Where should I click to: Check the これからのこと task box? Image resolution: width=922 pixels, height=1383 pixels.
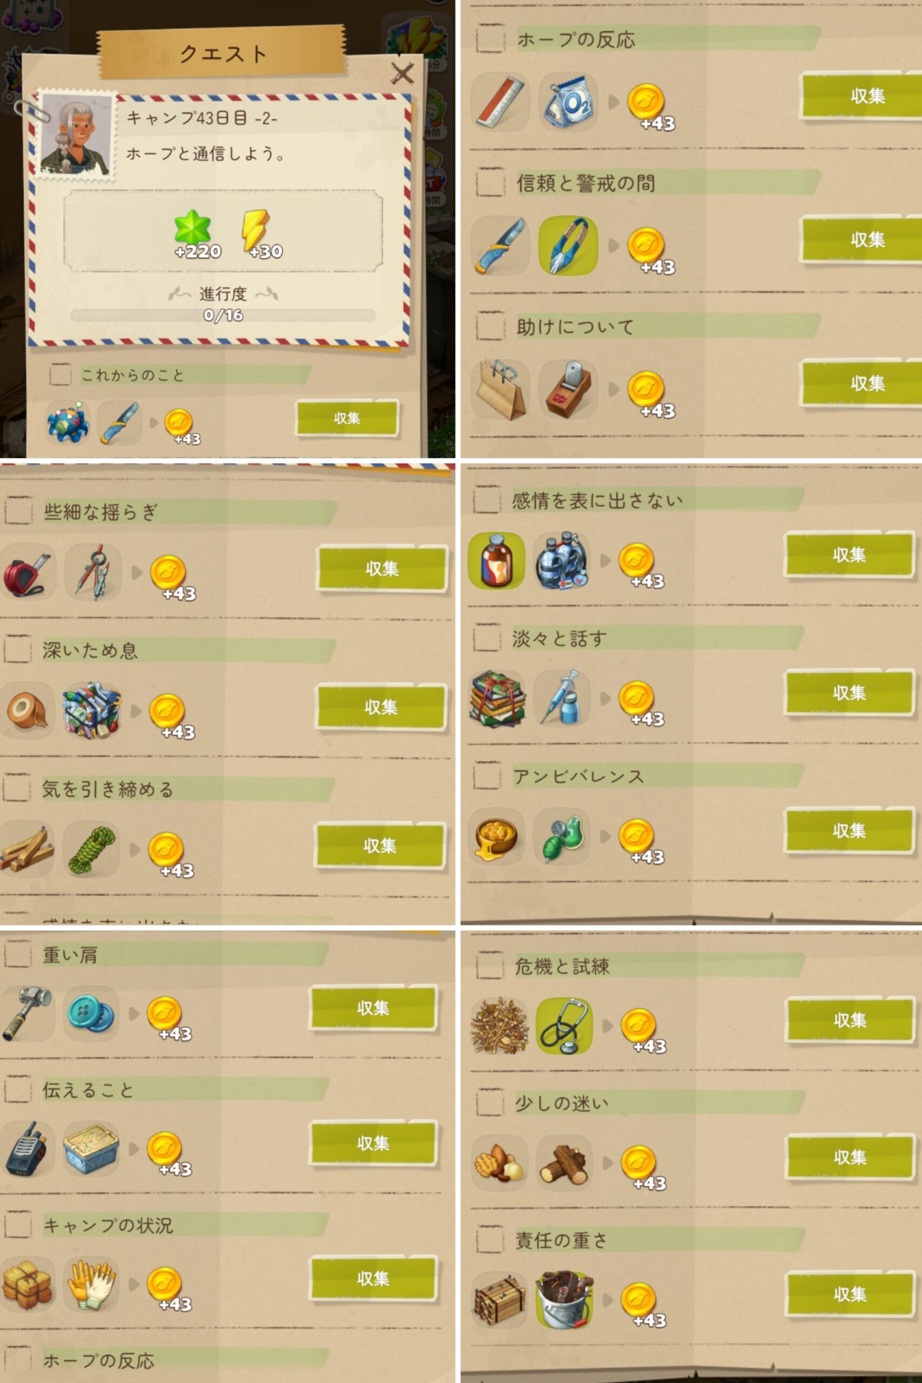[60, 374]
